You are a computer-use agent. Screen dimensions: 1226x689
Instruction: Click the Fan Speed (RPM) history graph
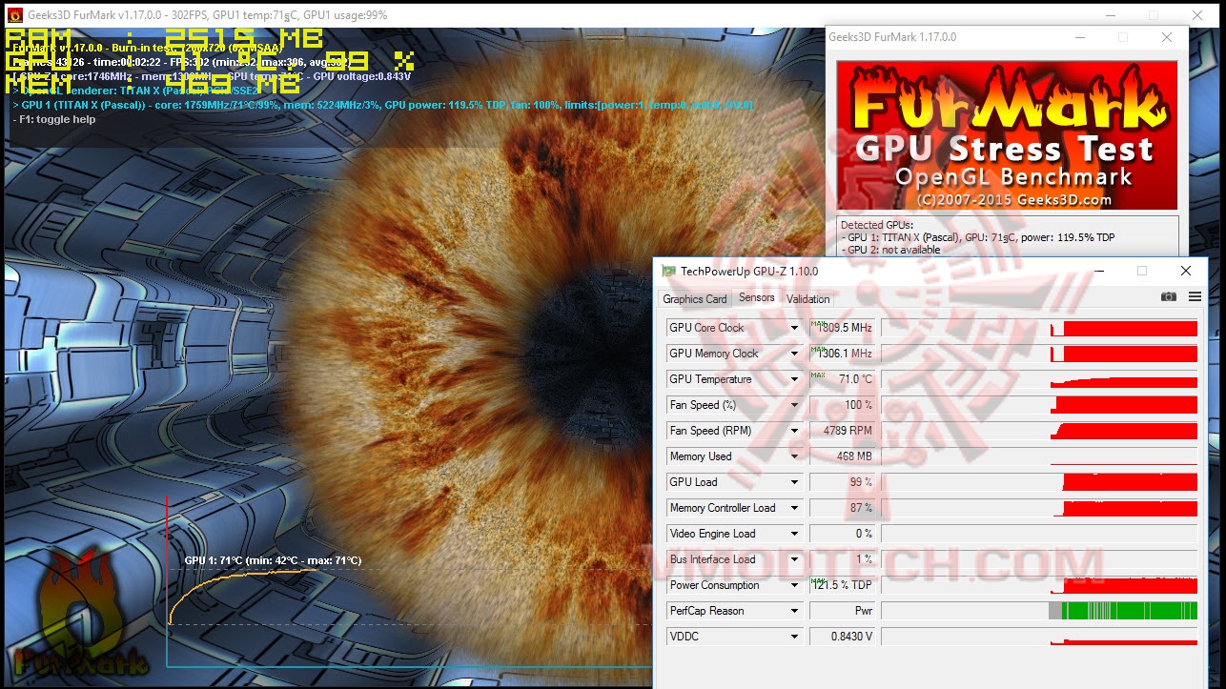(1039, 431)
